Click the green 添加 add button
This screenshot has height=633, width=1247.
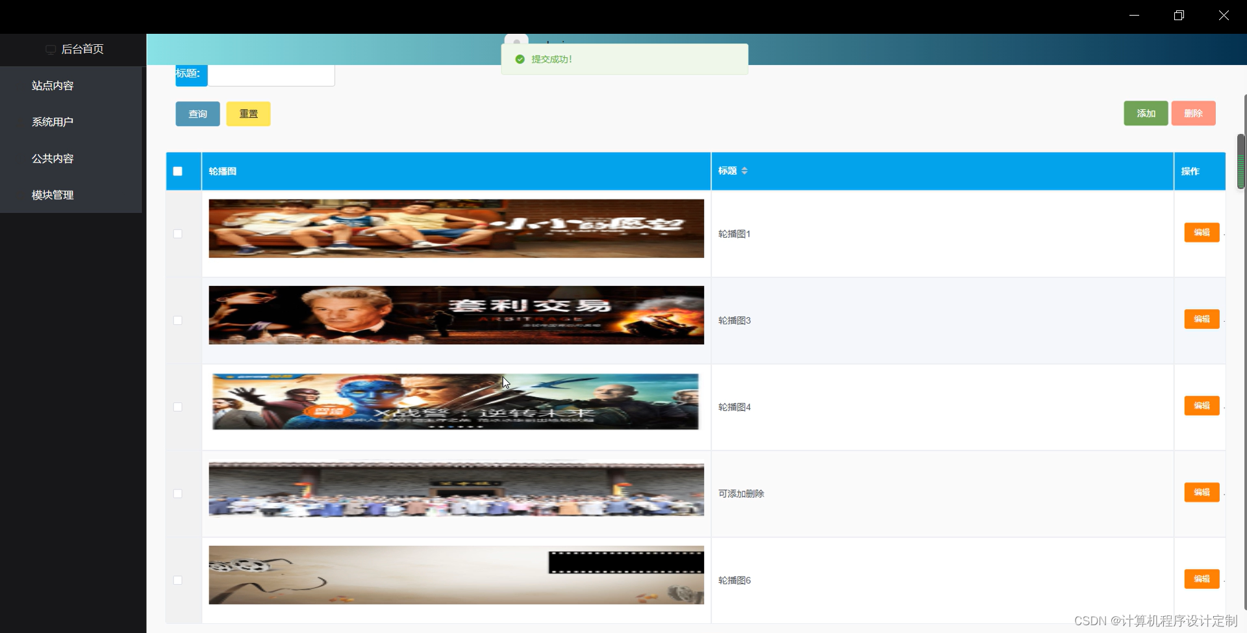1146,113
